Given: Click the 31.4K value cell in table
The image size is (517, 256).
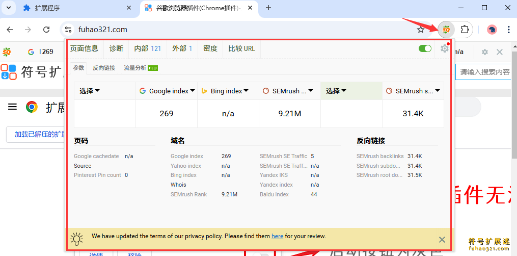Looking at the screenshot, I should point(413,114).
